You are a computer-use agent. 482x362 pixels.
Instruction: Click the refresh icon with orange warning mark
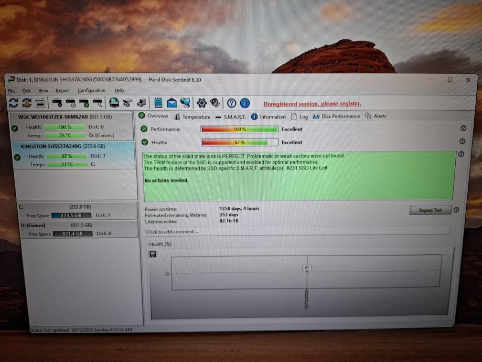pyautogui.click(x=27, y=102)
